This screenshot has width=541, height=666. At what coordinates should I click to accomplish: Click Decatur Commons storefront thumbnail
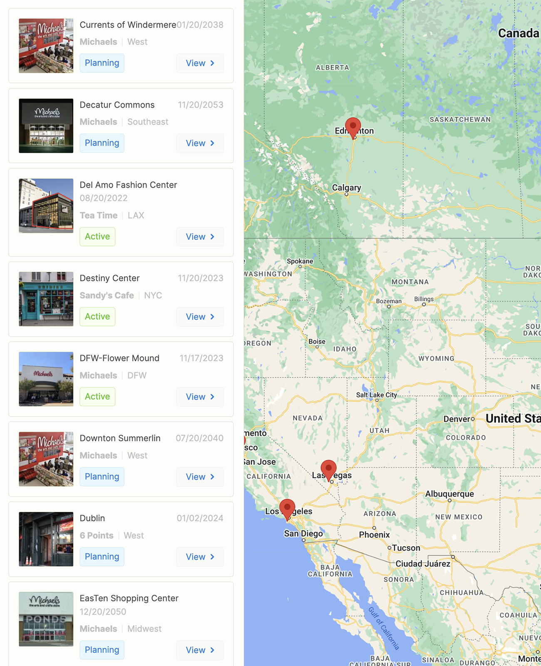pyautogui.click(x=46, y=126)
